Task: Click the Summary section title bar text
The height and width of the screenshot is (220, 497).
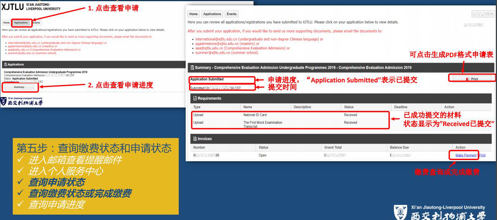Action: pos(303,68)
